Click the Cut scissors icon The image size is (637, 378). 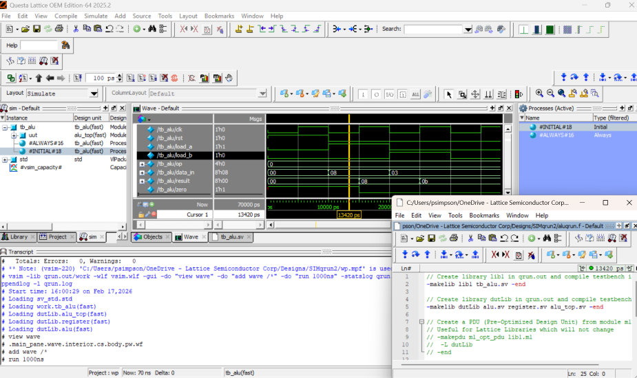click(x=75, y=29)
